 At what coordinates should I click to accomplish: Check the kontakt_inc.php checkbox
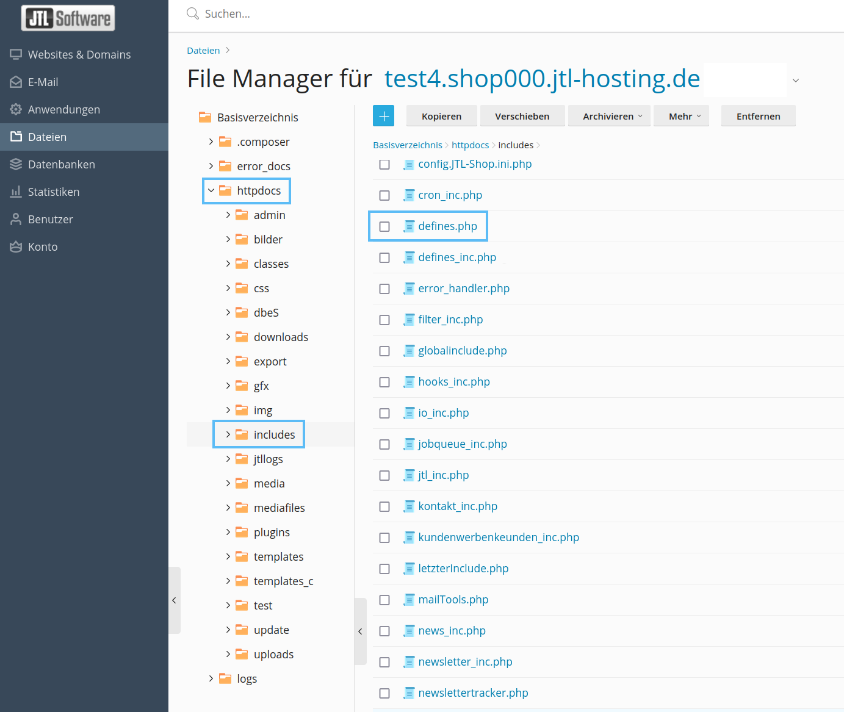click(384, 506)
